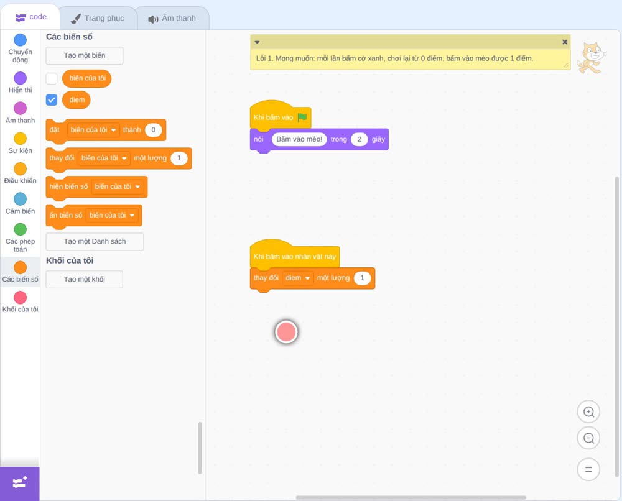The width and height of the screenshot is (622, 501).
Task: Click the 'Khi bấm vào nhân vật này' block
Action: 294,255
